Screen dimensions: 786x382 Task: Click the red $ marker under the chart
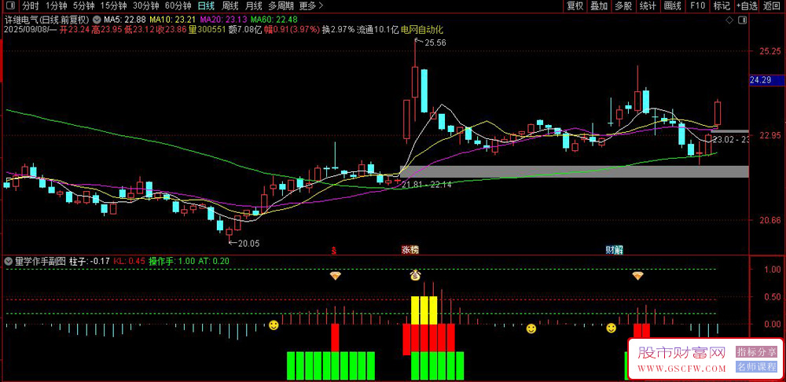pos(334,249)
